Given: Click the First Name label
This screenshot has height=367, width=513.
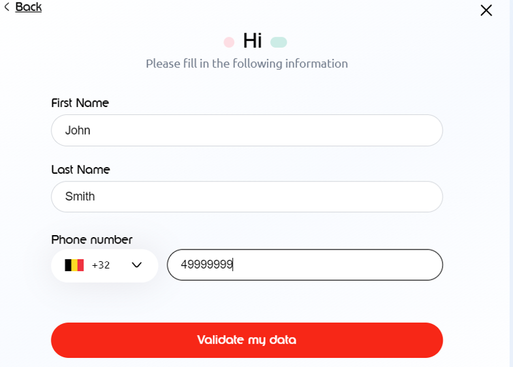Looking at the screenshot, I should pyautogui.click(x=80, y=103).
